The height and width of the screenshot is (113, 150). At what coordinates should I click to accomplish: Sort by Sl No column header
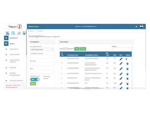(62, 54)
